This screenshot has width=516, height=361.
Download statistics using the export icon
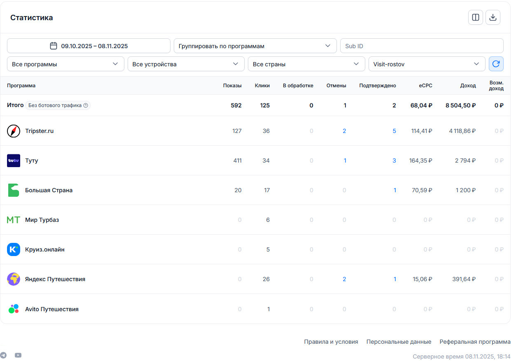click(x=493, y=17)
